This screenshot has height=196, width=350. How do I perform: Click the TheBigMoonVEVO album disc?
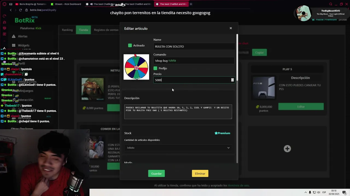[x=304, y=14]
